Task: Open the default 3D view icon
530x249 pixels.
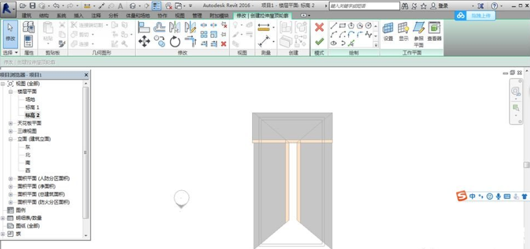Action: click(x=133, y=6)
